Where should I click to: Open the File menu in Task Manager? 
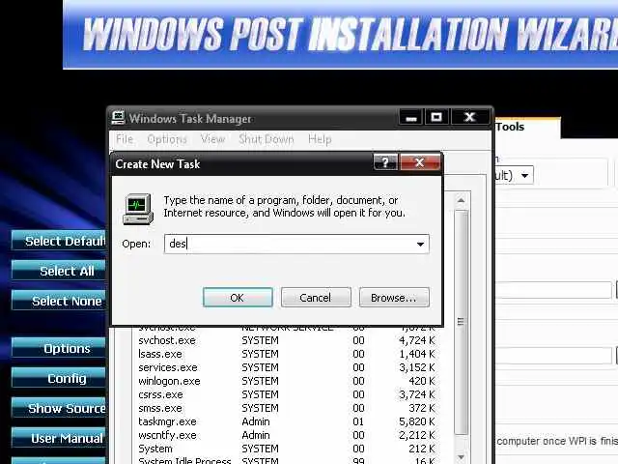(125, 139)
